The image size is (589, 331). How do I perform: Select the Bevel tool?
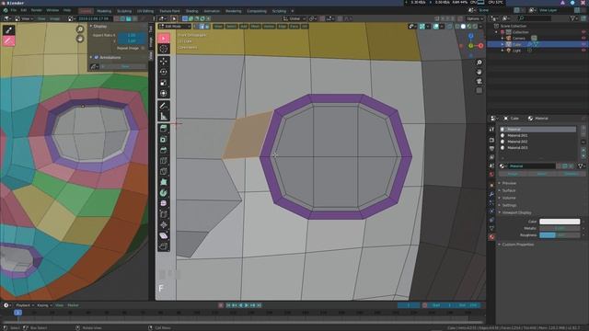click(164, 150)
